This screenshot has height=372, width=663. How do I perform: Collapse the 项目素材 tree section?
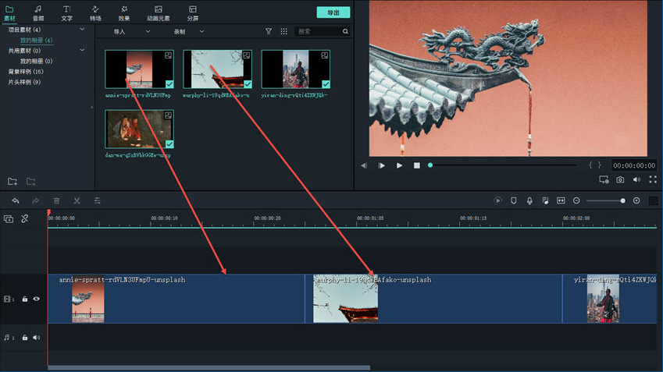(83, 30)
